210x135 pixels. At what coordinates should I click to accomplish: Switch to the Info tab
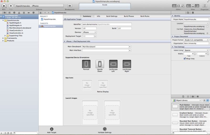(x=98, y=16)
